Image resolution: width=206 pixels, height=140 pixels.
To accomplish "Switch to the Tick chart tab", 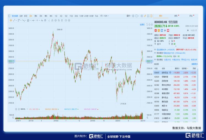I will (97, 16).
